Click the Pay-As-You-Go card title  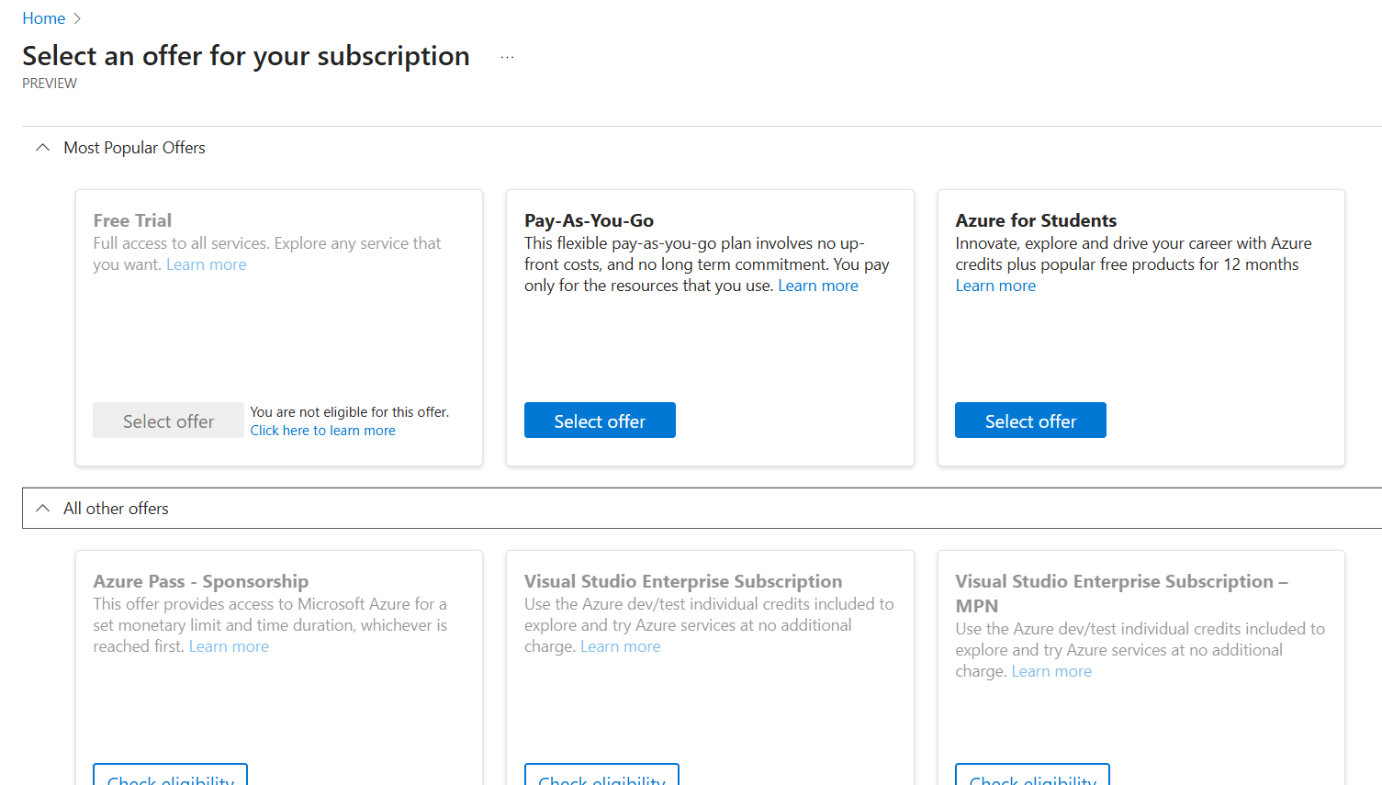pos(589,220)
